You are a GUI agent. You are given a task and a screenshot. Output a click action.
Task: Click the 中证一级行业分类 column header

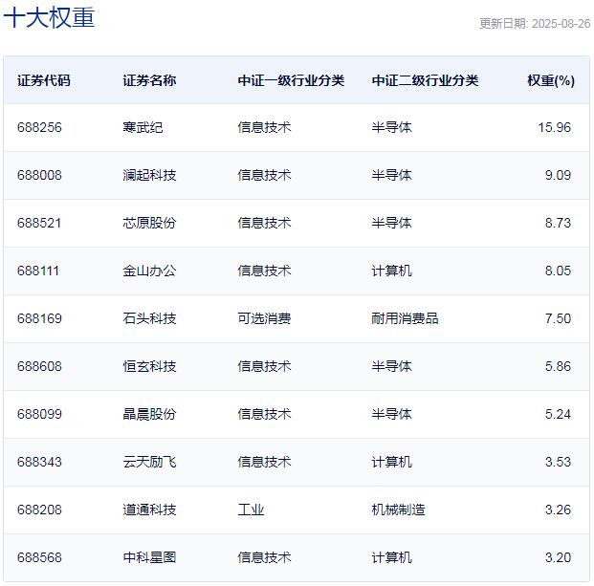(x=291, y=80)
